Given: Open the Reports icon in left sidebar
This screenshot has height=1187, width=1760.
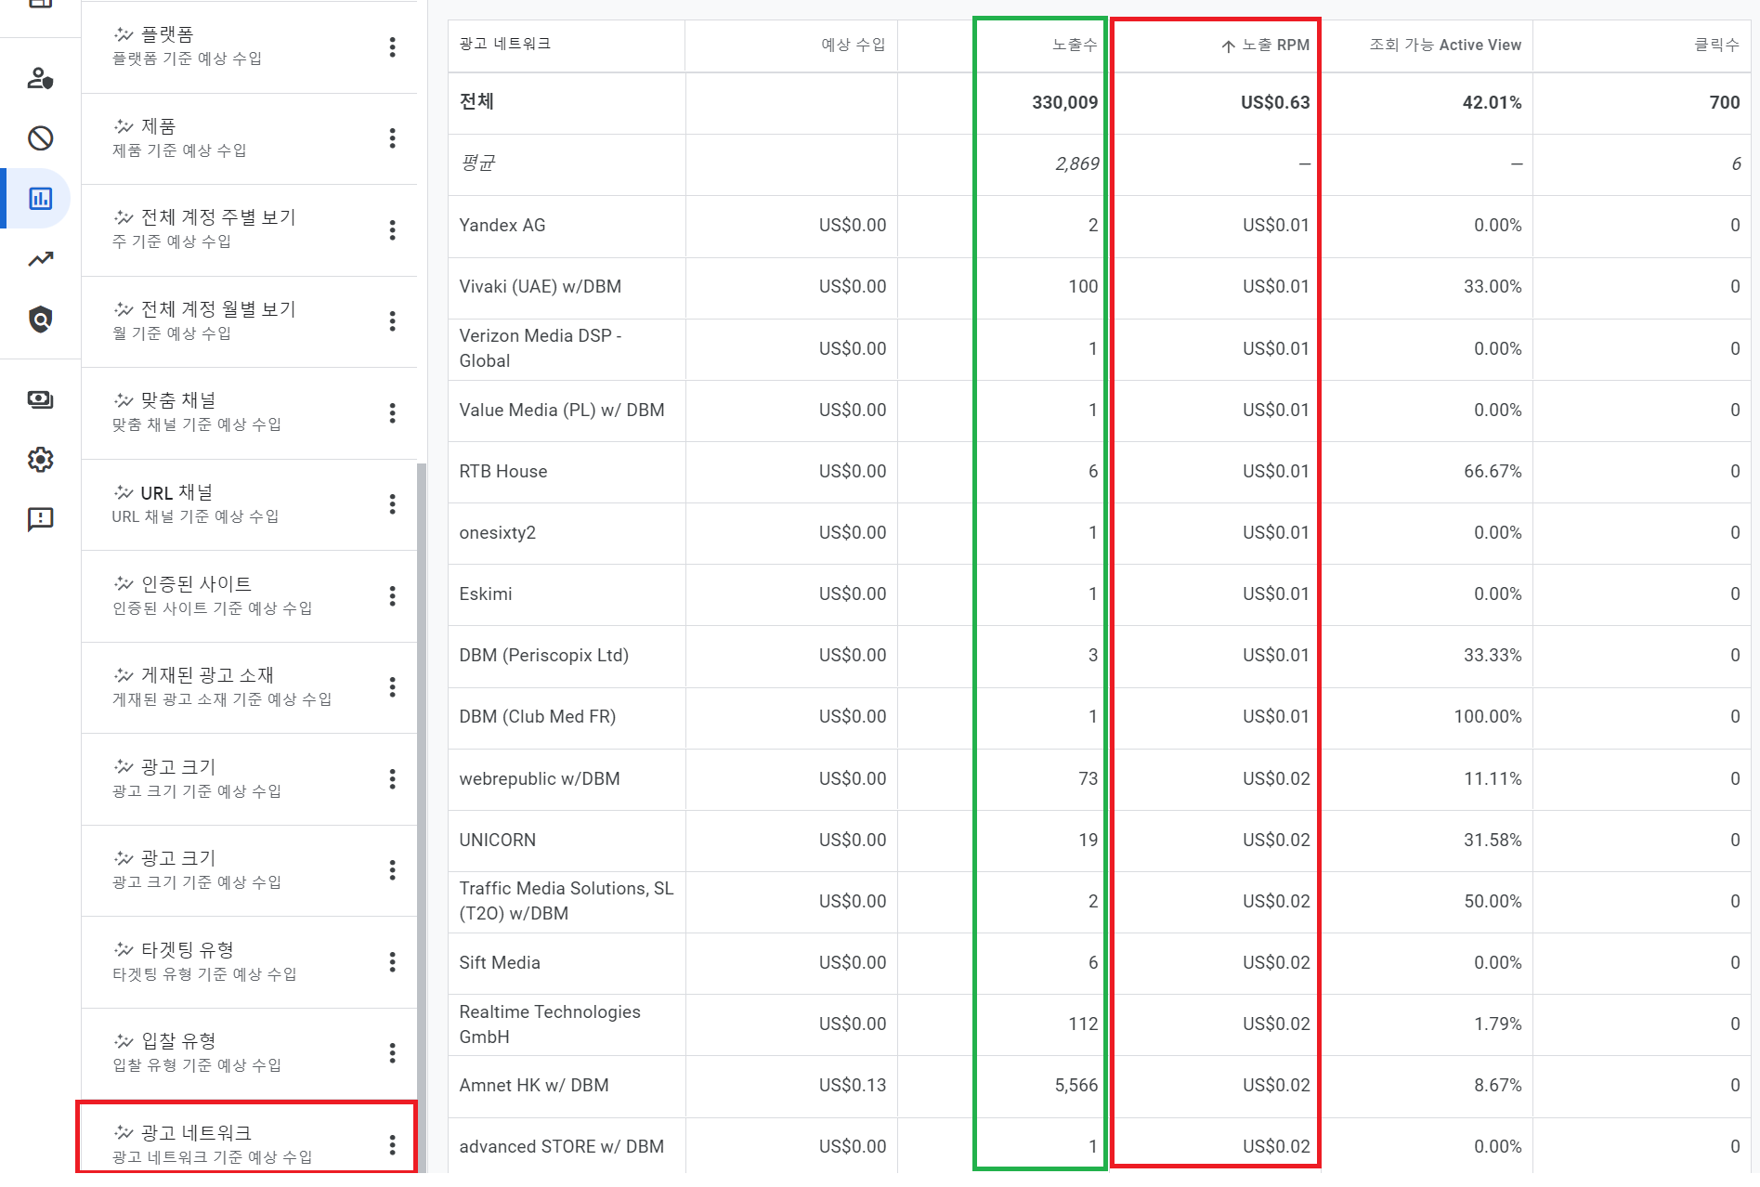Looking at the screenshot, I should 40,199.
